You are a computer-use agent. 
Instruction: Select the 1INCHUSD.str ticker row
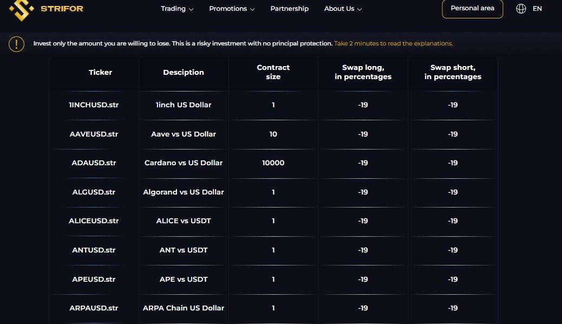(x=273, y=105)
